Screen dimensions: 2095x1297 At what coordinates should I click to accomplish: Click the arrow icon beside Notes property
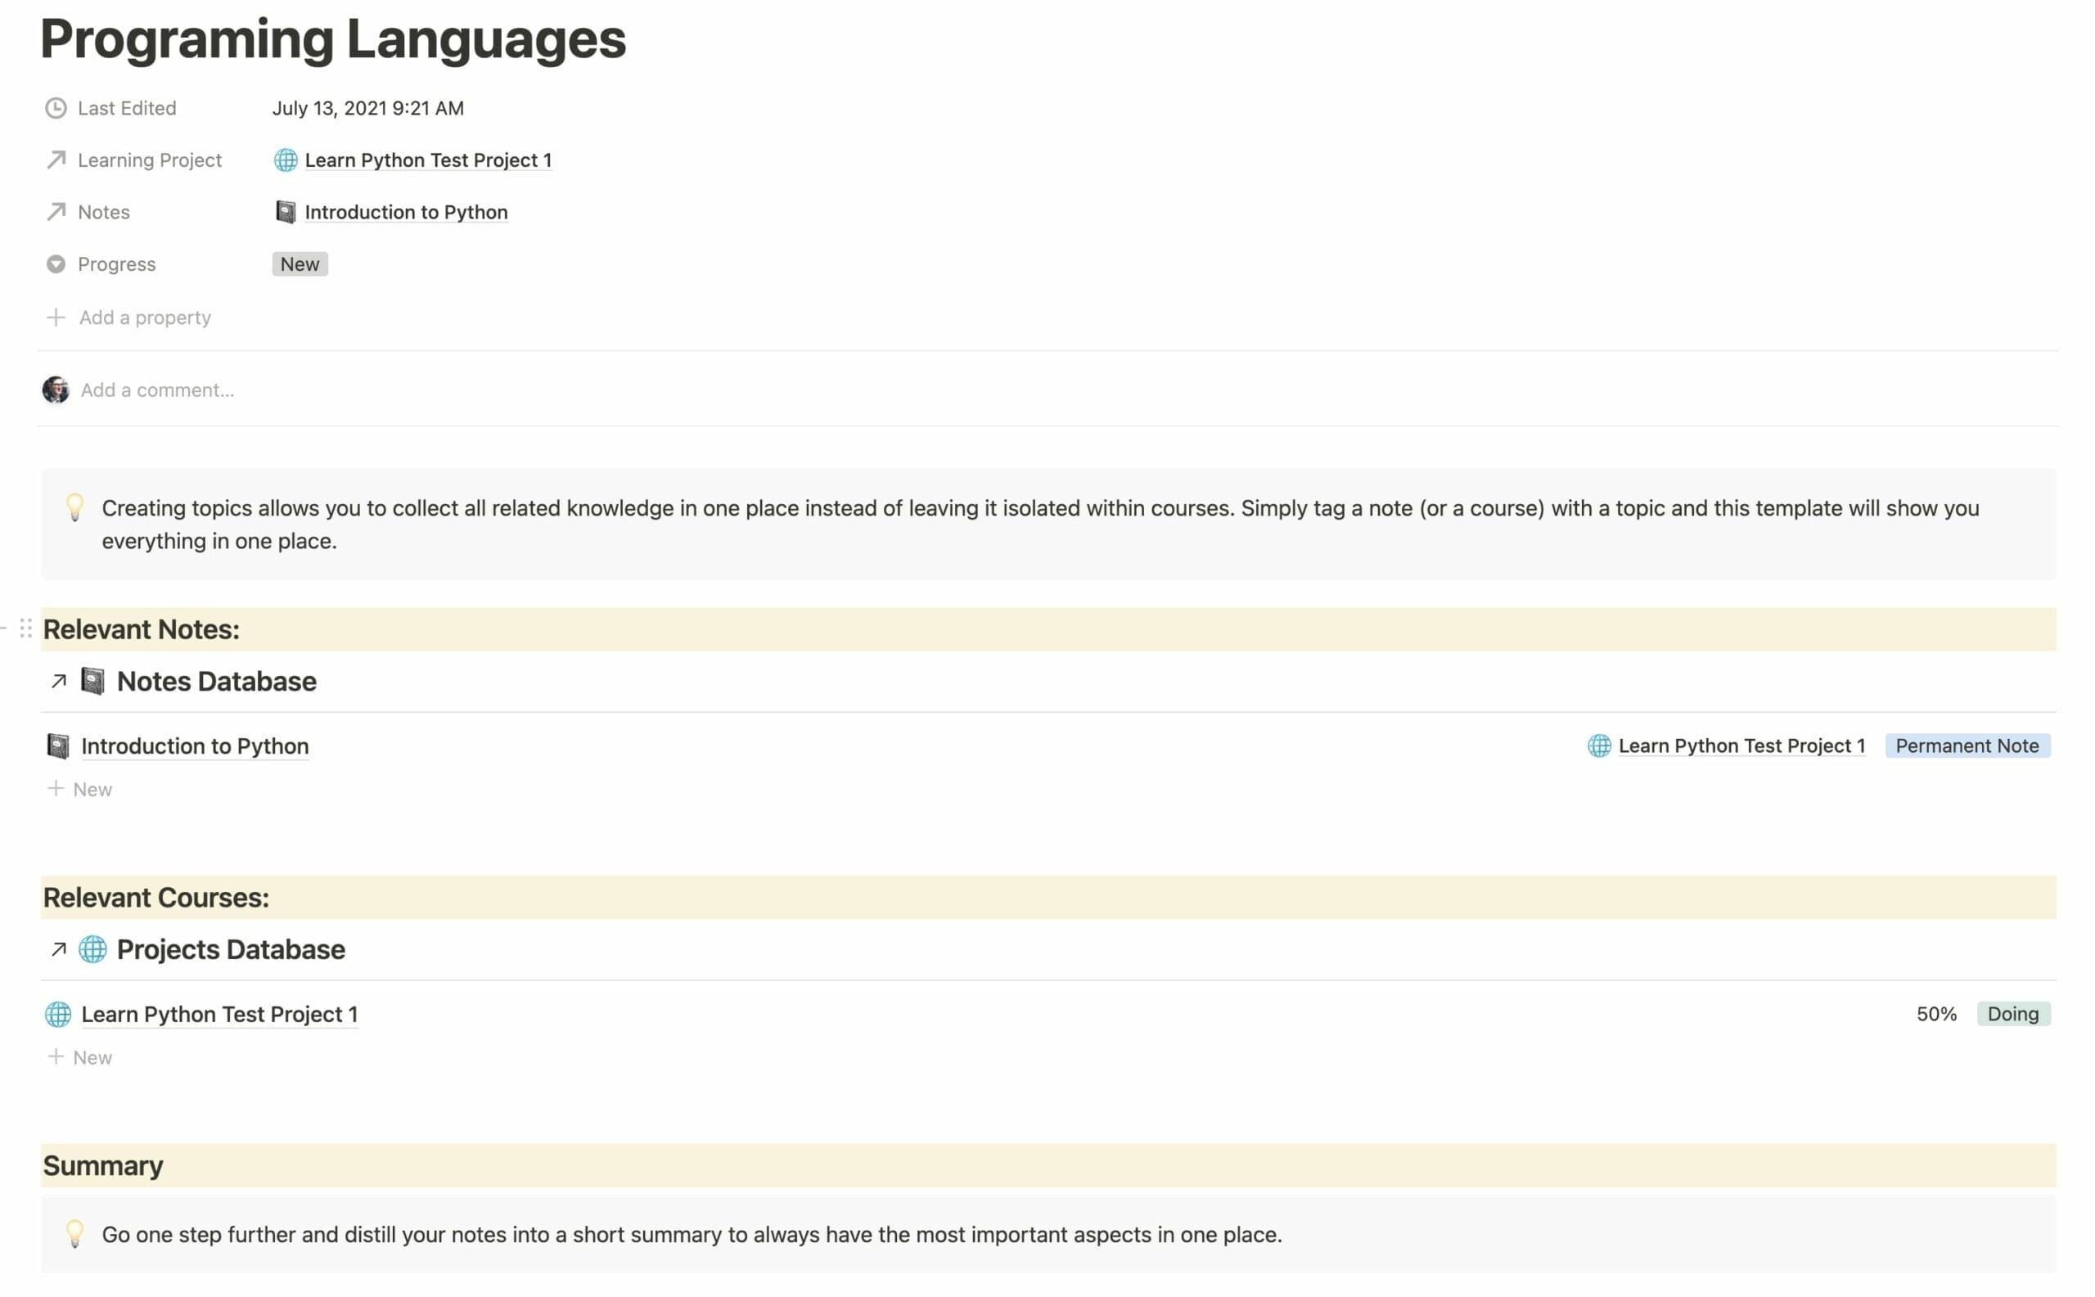tap(55, 212)
